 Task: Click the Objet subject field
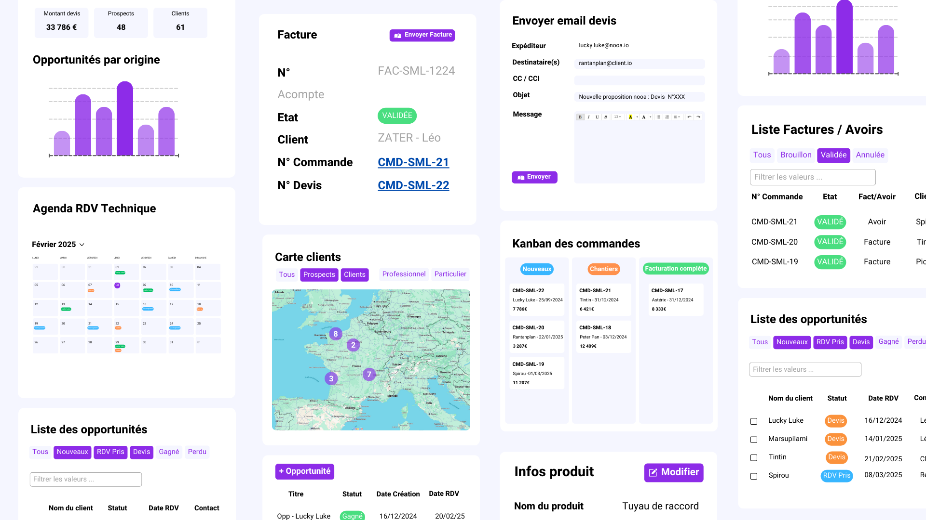640,97
